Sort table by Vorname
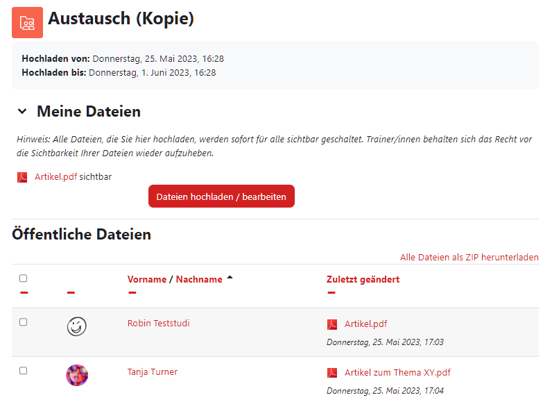 147,279
